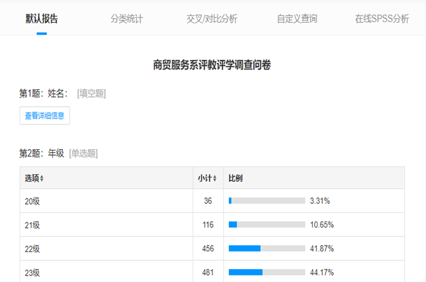426x282 pixels.
Task: Click the 查看详细信息 button
Action: [45, 115]
